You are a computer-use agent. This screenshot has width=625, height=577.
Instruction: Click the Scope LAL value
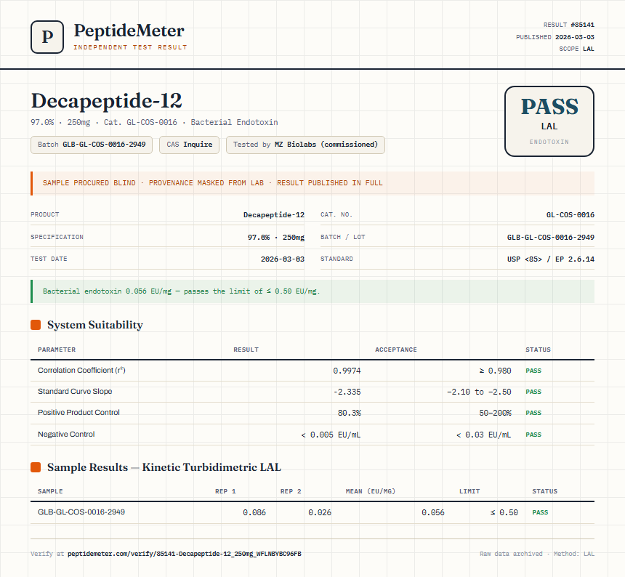589,49
